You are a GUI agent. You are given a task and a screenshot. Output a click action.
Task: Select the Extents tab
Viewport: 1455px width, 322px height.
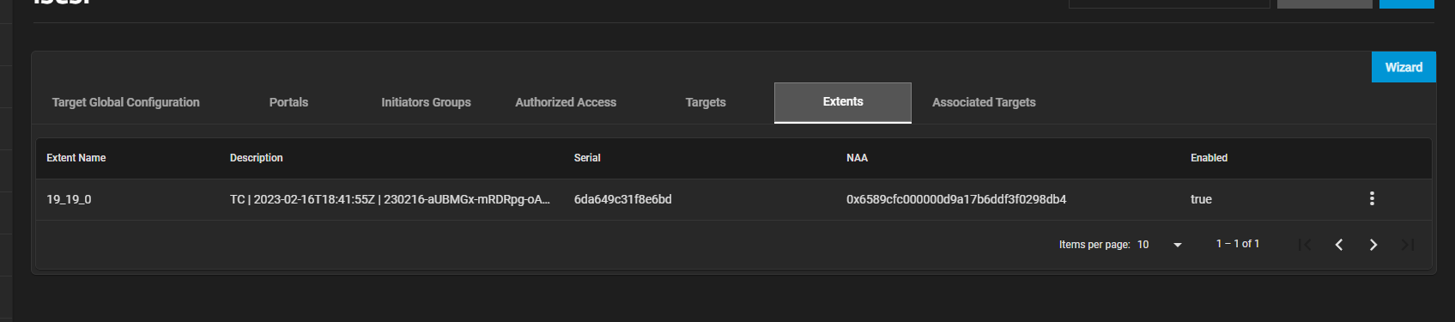click(x=843, y=102)
